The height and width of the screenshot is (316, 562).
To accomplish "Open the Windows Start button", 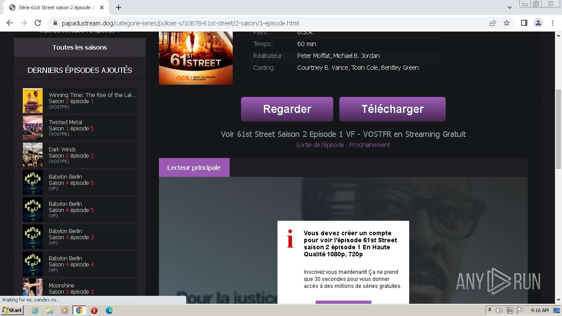I will (x=12, y=310).
